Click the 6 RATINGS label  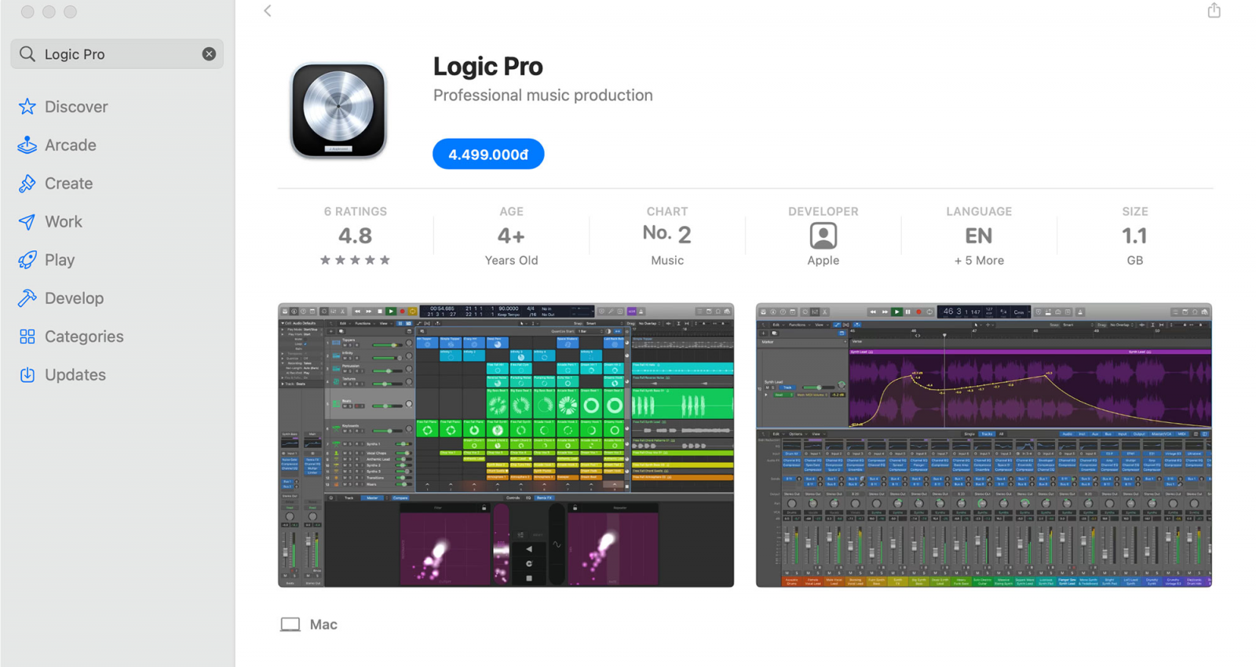(355, 212)
